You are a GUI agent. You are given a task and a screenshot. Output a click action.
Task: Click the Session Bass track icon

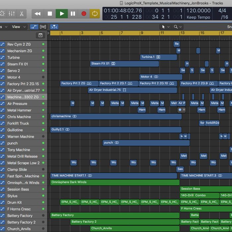click(3, 189)
